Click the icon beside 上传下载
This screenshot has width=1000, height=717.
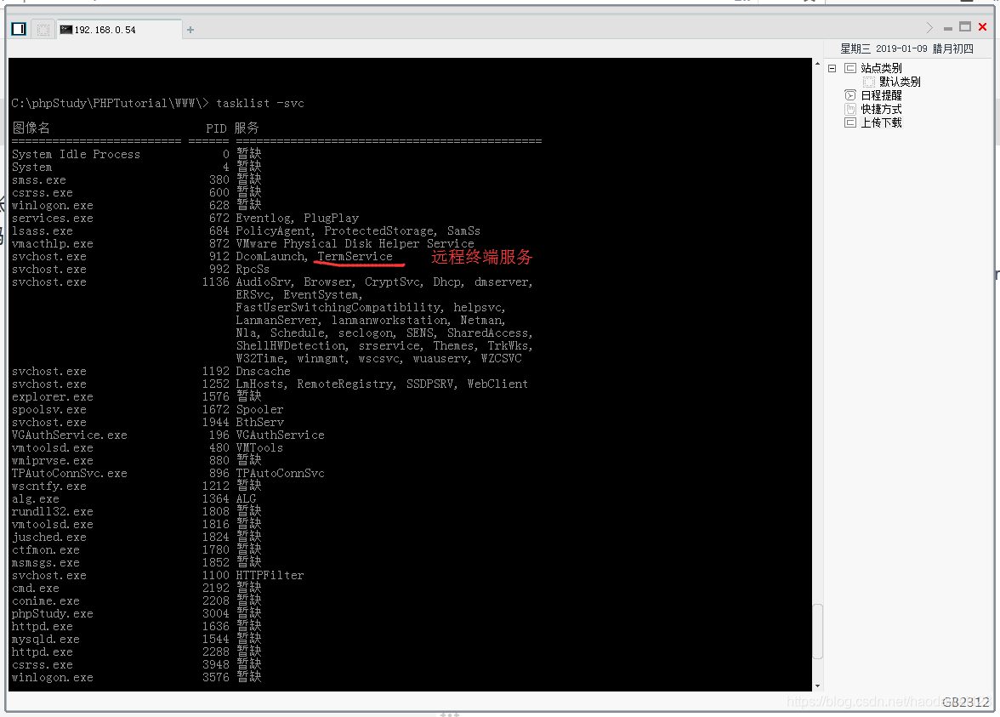pos(850,123)
